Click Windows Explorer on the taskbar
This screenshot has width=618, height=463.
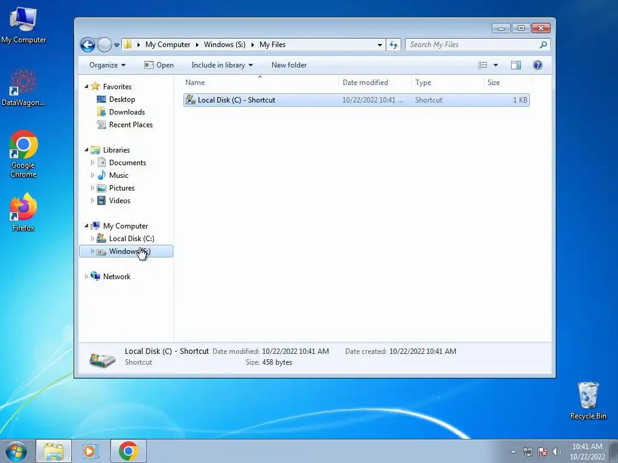(54, 451)
